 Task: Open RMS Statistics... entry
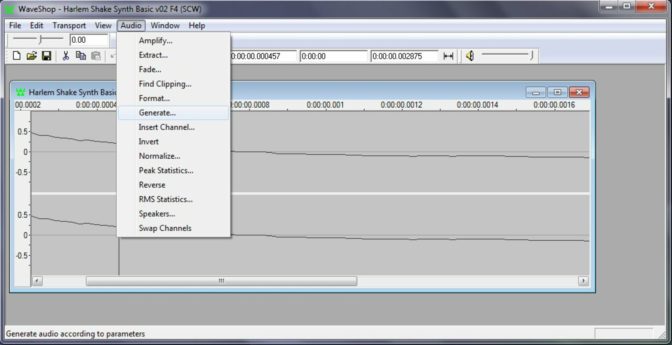173,199
